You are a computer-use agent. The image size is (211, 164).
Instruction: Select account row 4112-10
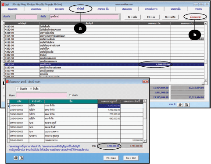pos(104,42)
